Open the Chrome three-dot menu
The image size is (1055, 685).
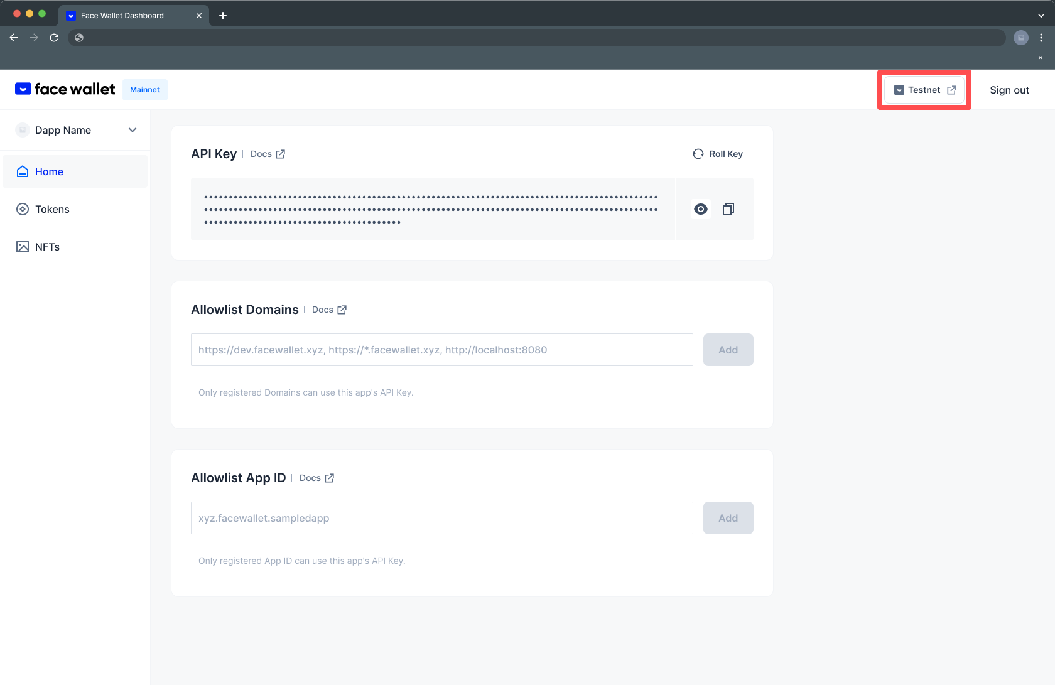[x=1041, y=38]
